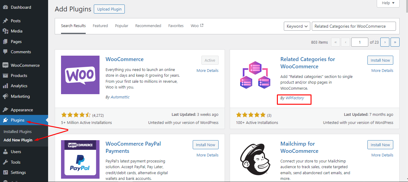Open the Woo tab
Screen dimensions: 408x182
[x=197, y=26]
